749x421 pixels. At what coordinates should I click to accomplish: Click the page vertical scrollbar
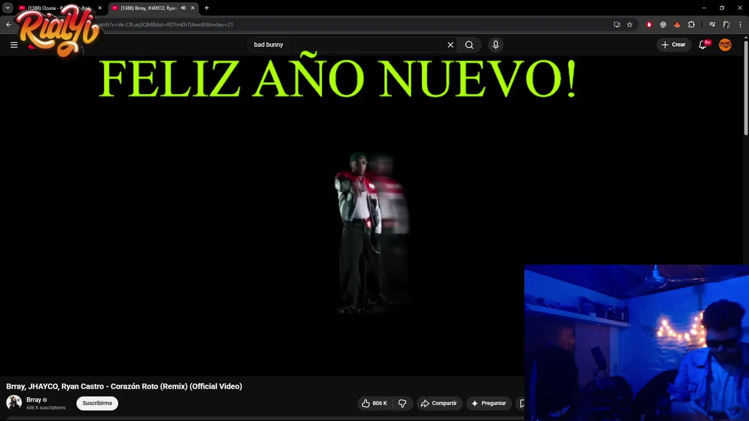[x=745, y=88]
